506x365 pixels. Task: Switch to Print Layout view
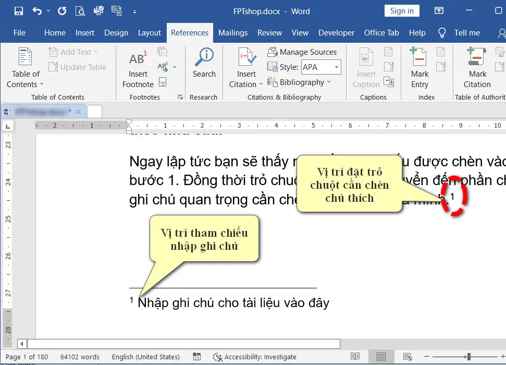pos(381,357)
